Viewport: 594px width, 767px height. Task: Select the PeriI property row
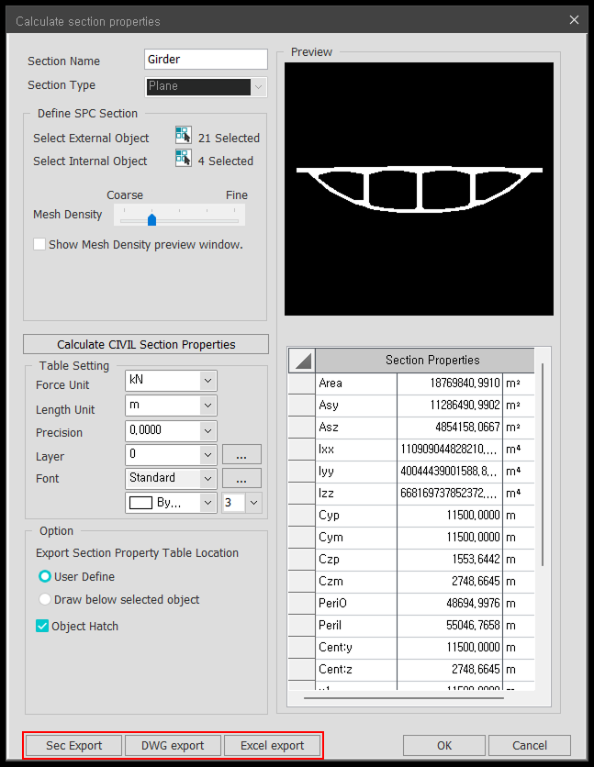[411, 625]
